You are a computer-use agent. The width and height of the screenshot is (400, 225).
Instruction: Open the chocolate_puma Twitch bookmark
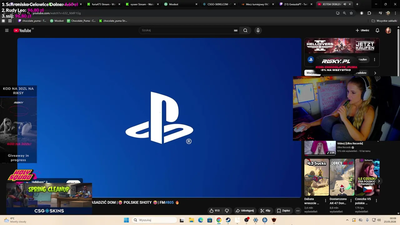[x=32, y=21]
